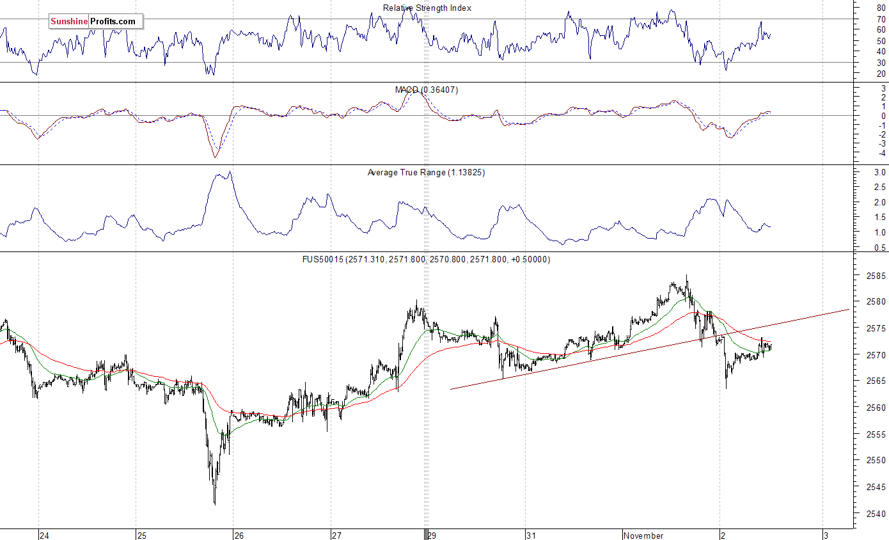
Task: Click the ATR axis value 1.5
Action: coord(880,218)
